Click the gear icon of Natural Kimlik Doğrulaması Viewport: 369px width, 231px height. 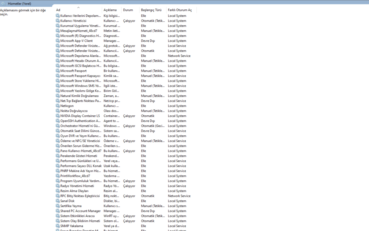pyautogui.click(x=58, y=96)
